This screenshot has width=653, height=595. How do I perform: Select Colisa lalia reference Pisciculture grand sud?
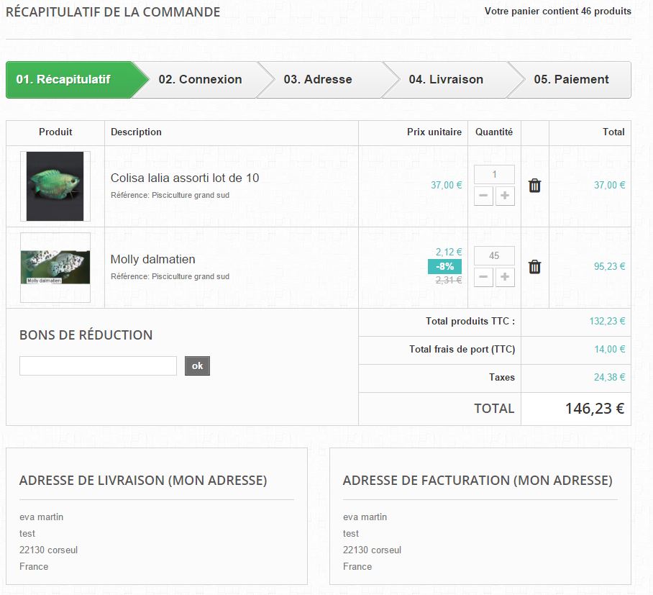point(170,195)
